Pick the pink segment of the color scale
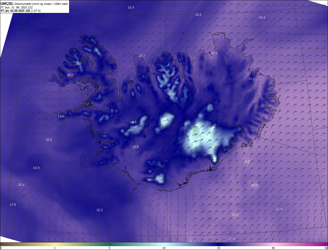This screenshot has width=328, height=250. [x=273, y=244]
